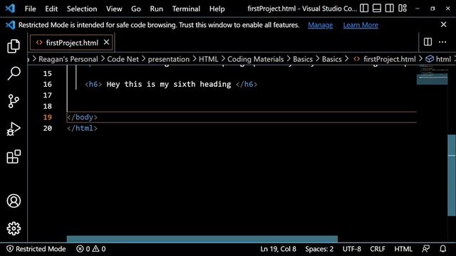Toggle the bottom panel layout
Viewport: 456px width, 256px height.
pyautogui.click(x=377, y=9)
